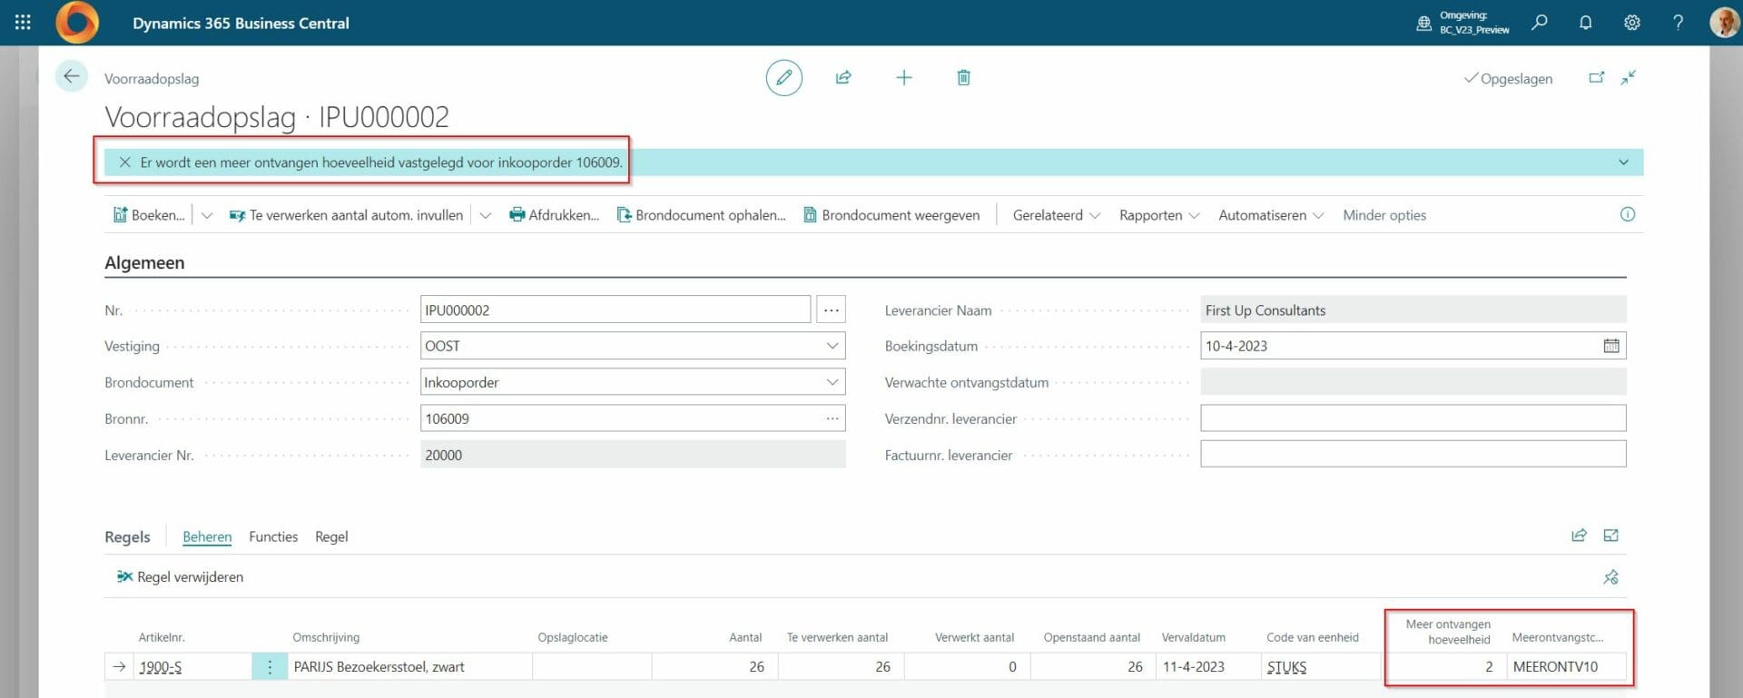Open the environment info icon
Screen dimensions: 1743x698
click(1423, 23)
